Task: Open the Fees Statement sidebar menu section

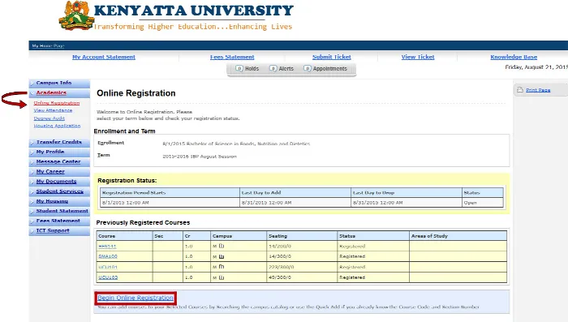Action: [58, 221]
